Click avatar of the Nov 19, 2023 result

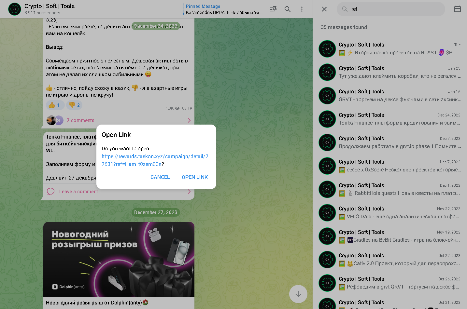pos(327,236)
